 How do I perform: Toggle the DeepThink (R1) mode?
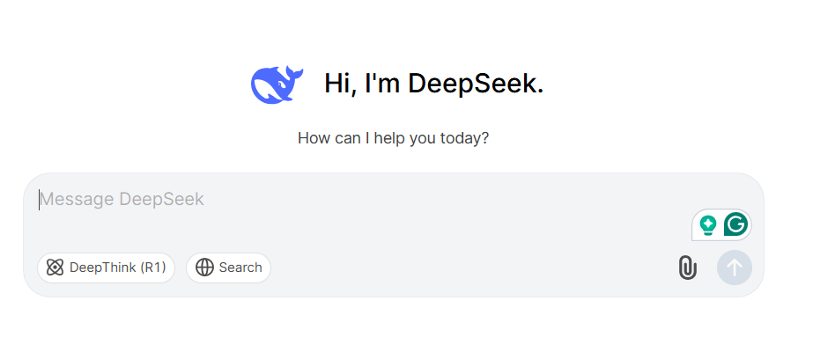pyautogui.click(x=106, y=268)
